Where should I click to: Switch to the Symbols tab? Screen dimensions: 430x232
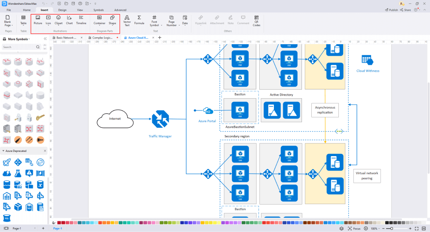(98, 10)
